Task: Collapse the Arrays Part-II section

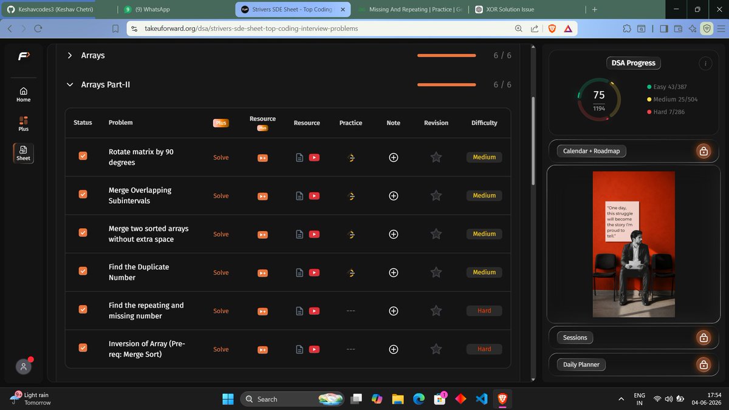Action: [70, 85]
